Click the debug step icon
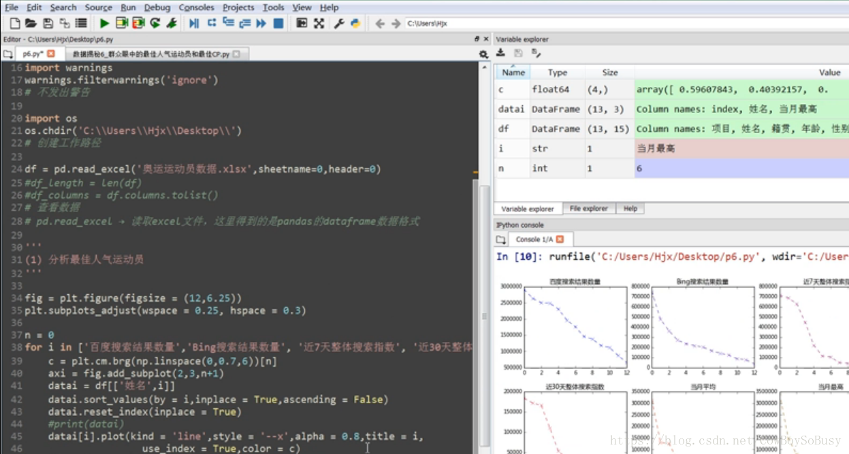The width and height of the screenshot is (849, 454). [212, 23]
